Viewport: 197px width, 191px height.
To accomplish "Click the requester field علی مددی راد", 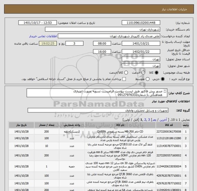I will 109,36.
